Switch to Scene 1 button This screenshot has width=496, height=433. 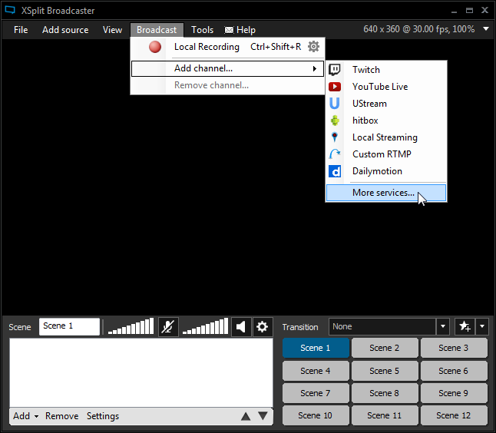(x=316, y=348)
